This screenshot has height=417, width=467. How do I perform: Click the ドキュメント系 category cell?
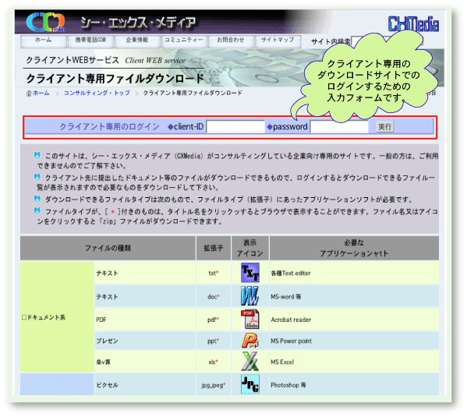57,317
